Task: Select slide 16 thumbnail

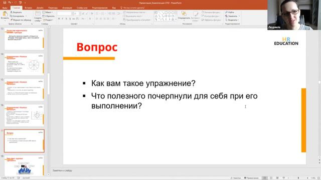Action: pos(24,115)
